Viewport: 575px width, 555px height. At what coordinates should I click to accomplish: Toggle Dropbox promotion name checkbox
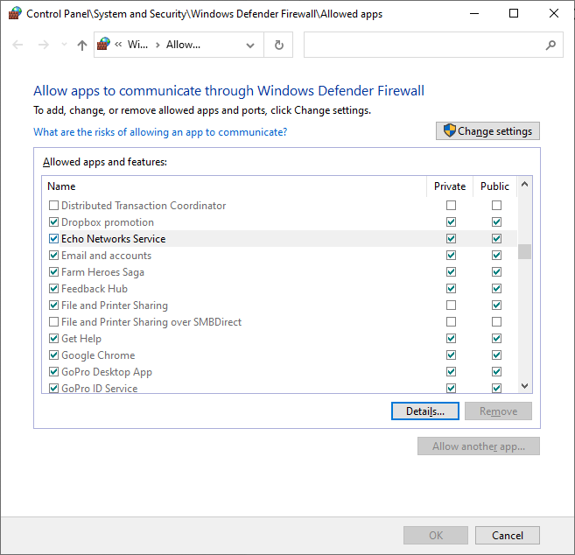[x=53, y=222]
